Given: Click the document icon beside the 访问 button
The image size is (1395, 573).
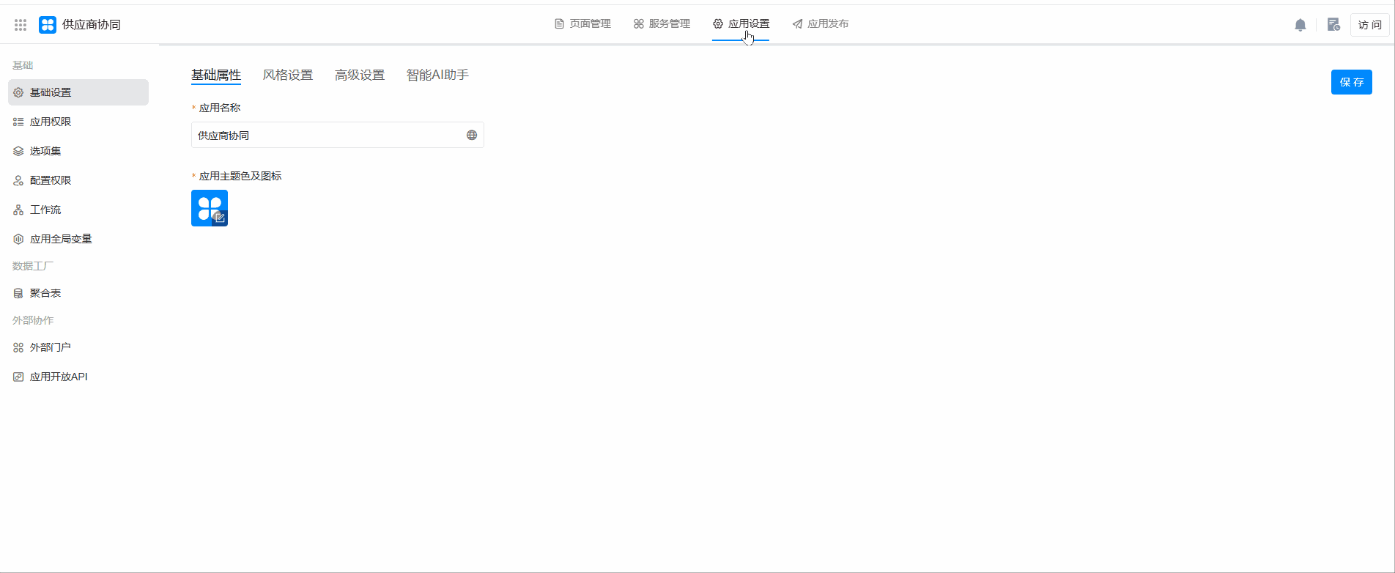Looking at the screenshot, I should 1333,25.
